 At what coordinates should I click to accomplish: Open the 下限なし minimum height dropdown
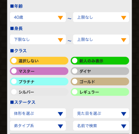(38, 39)
